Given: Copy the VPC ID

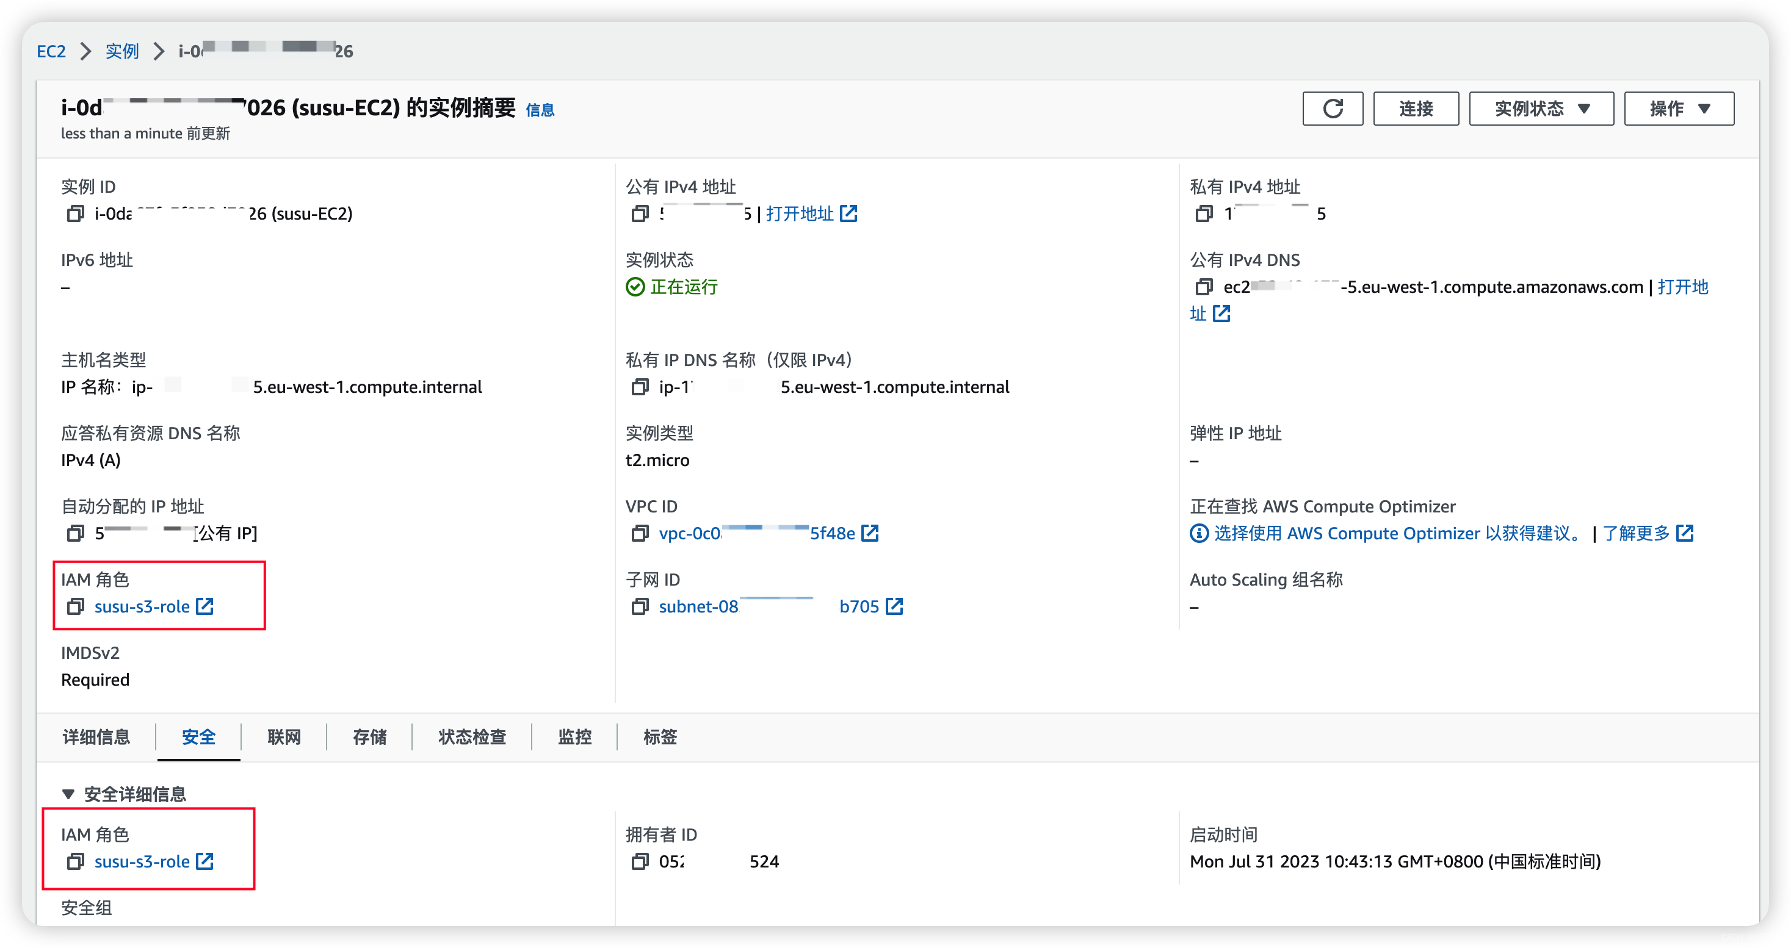Looking at the screenshot, I should 640,533.
